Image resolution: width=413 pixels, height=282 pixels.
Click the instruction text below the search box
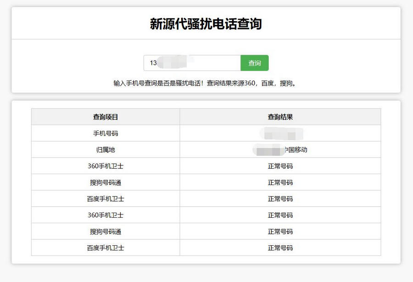206,83
